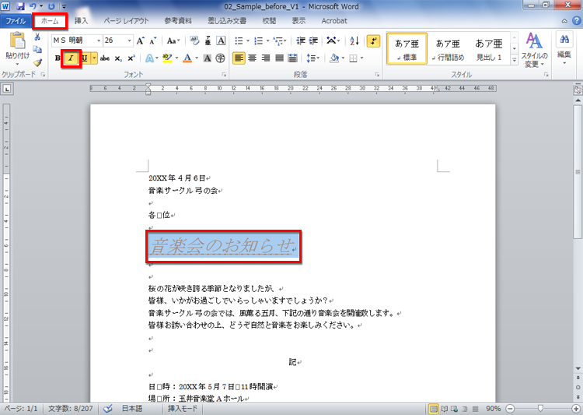Zoom in with plus button
The width and height of the screenshot is (583, 415).
(x=575, y=409)
